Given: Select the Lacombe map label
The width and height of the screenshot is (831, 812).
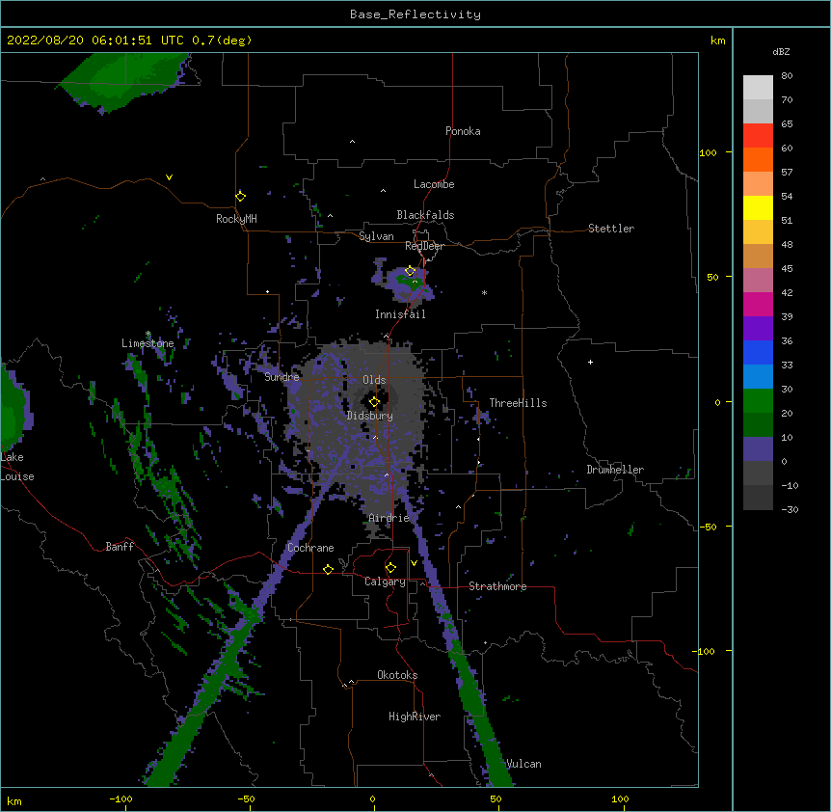Looking at the screenshot, I should pyautogui.click(x=434, y=184).
